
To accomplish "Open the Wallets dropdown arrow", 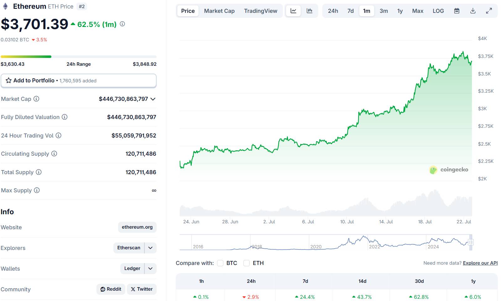I will click(x=150, y=268).
